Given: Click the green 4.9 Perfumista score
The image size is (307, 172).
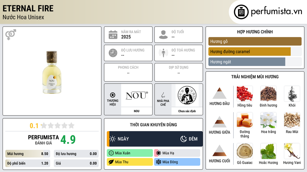Looking at the screenshot, I should (68, 139).
